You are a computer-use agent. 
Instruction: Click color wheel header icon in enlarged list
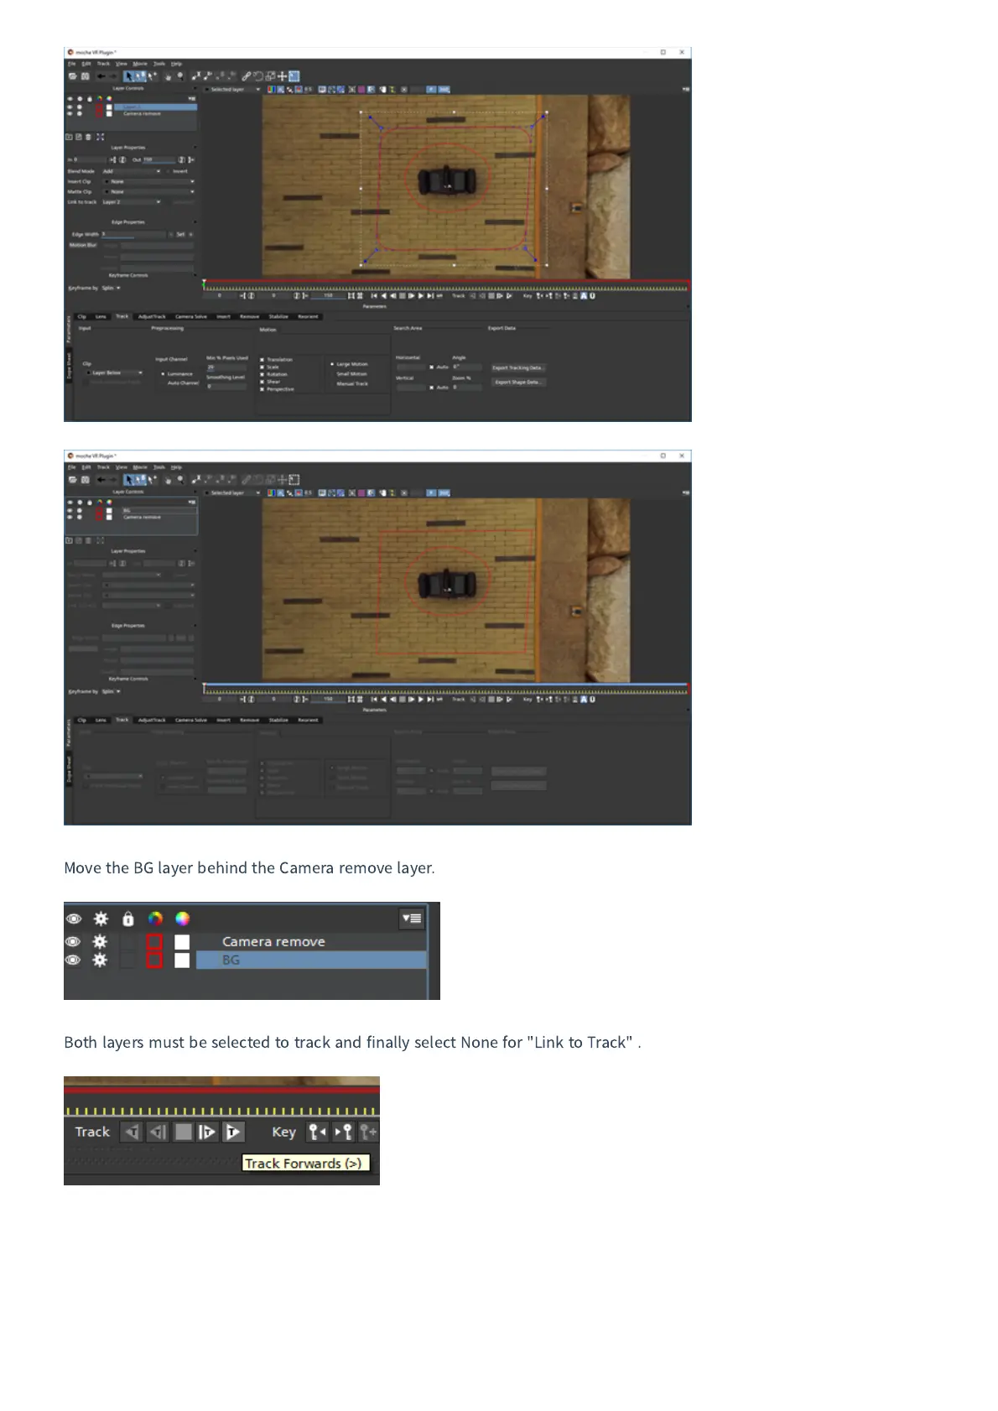155,919
